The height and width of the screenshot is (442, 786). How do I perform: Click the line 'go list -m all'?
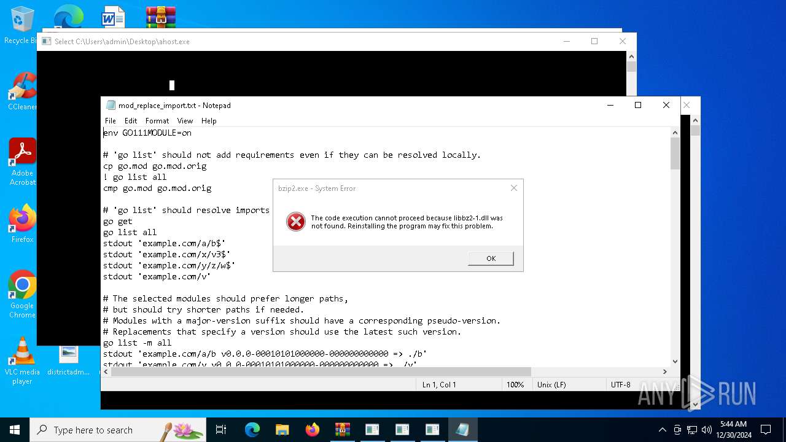click(138, 343)
